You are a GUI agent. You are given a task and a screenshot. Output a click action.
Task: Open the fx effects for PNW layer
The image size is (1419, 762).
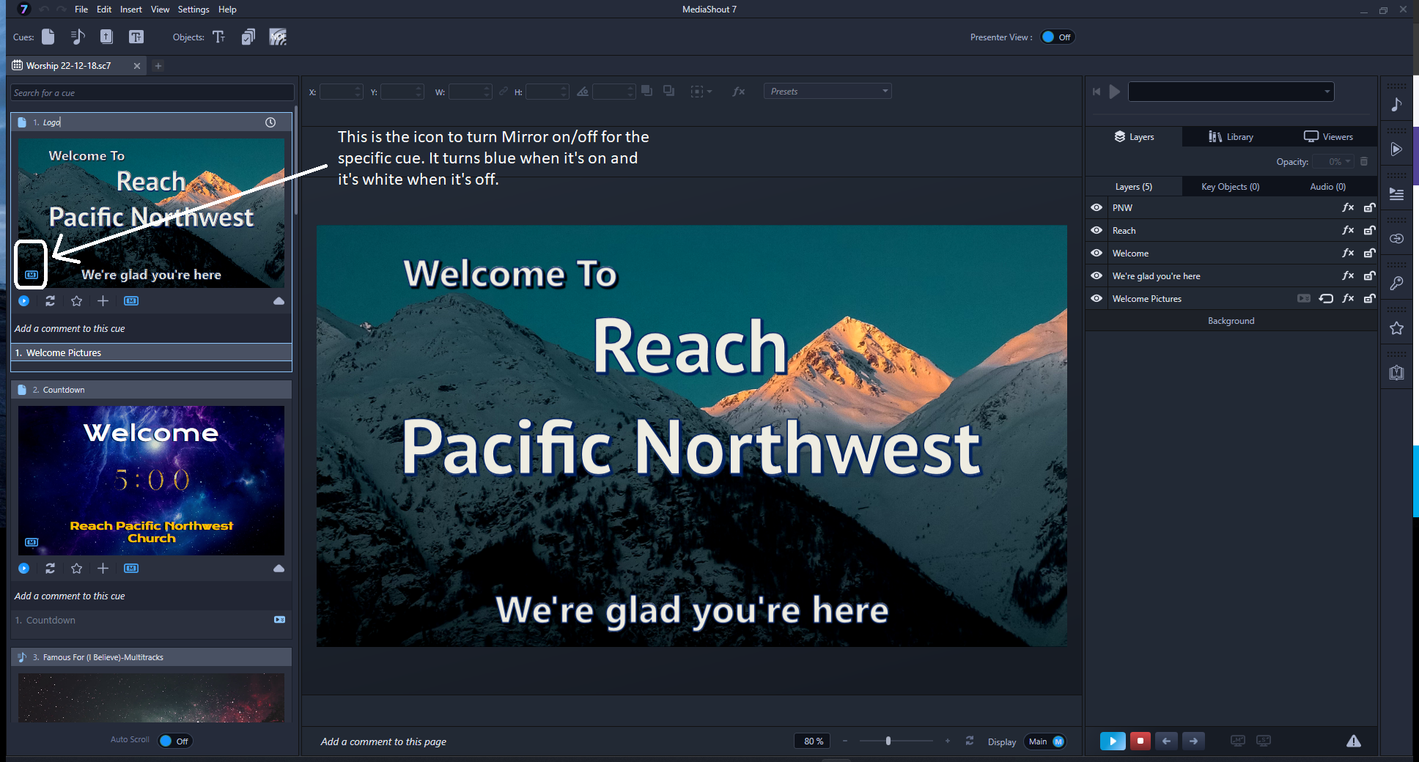(x=1347, y=208)
